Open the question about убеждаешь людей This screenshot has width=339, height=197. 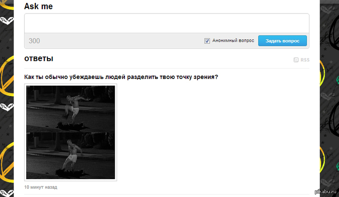121,77
